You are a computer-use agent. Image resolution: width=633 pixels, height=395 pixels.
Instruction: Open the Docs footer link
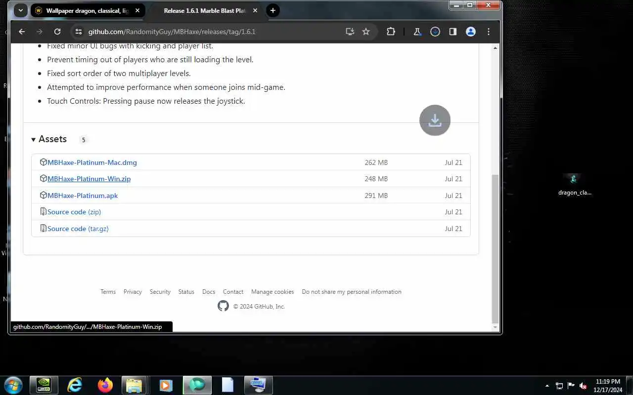[209, 292]
